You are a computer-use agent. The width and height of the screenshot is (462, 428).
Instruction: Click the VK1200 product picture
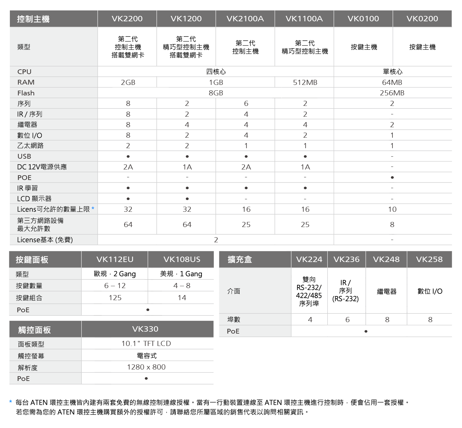(x=186, y=46)
